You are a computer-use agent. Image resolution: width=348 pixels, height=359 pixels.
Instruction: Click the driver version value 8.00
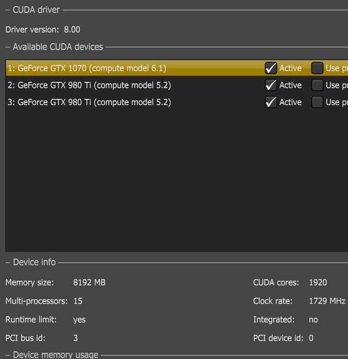72,30
